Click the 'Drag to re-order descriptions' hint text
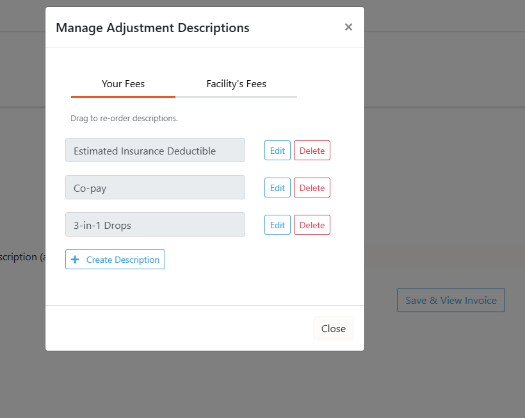This screenshot has width=525, height=418. tap(124, 119)
